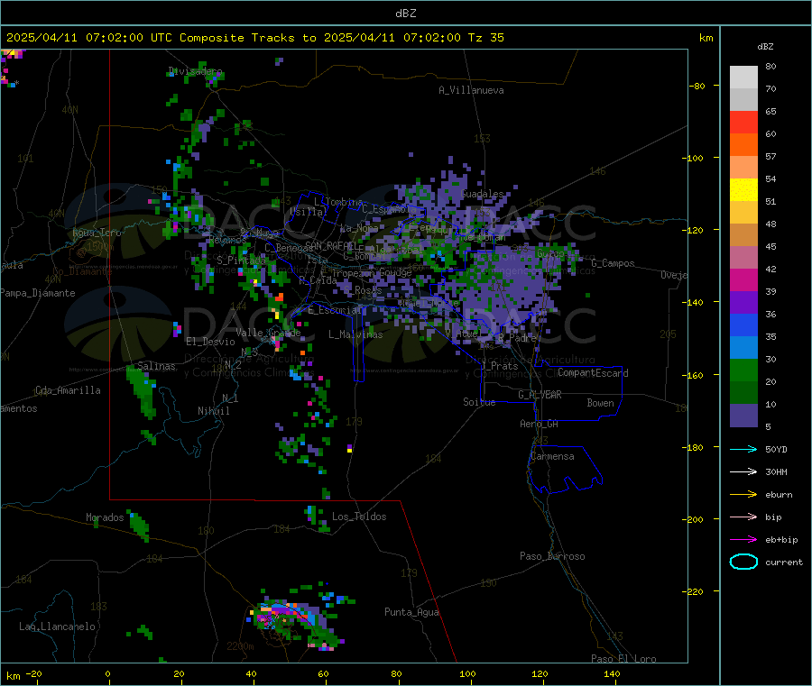Click the A_Villanueva location label
Image resolution: width=812 pixels, height=686 pixels.
[471, 90]
